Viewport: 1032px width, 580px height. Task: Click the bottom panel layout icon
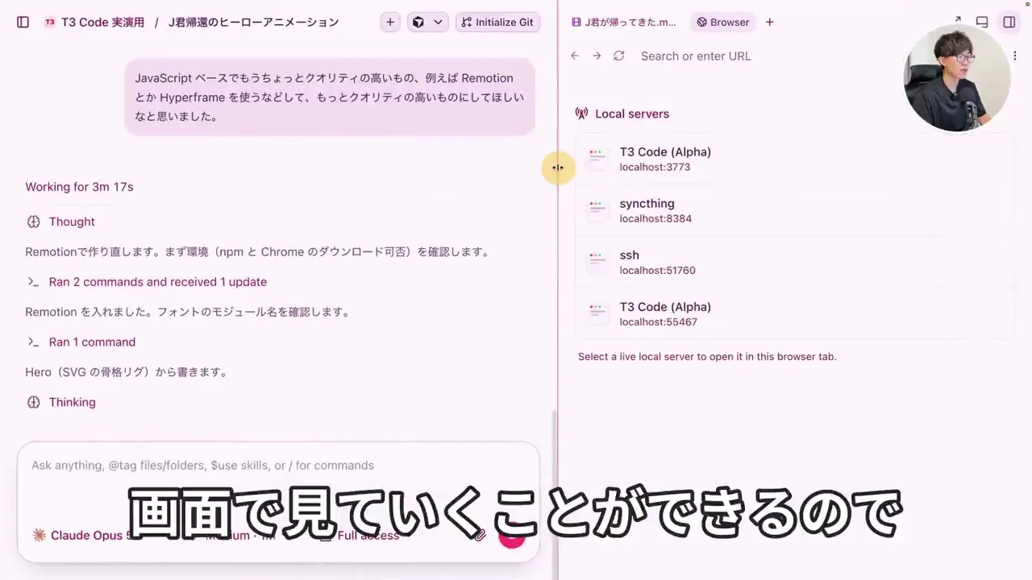[x=982, y=23]
